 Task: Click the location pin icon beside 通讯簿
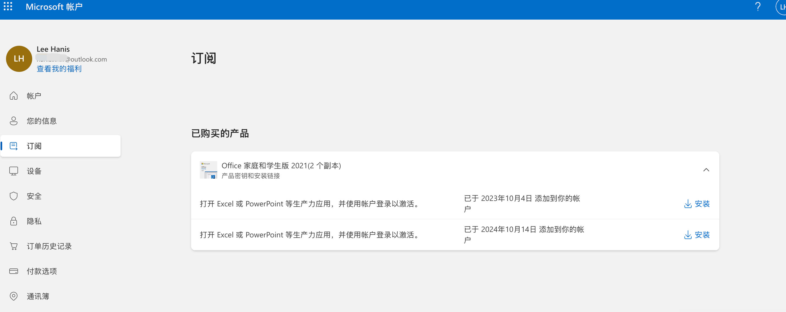14,296
